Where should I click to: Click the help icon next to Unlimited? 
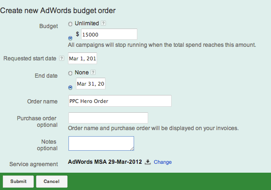point(103,23)
